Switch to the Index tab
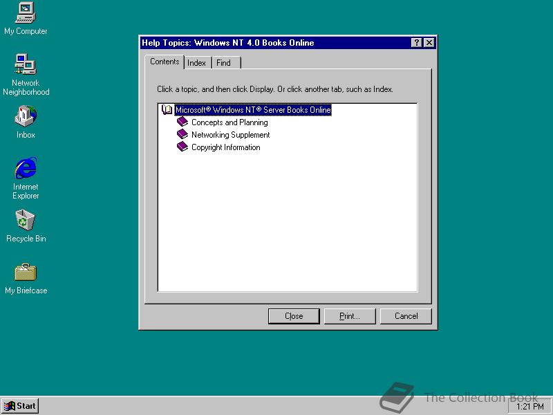 click(x=197, y=63)
